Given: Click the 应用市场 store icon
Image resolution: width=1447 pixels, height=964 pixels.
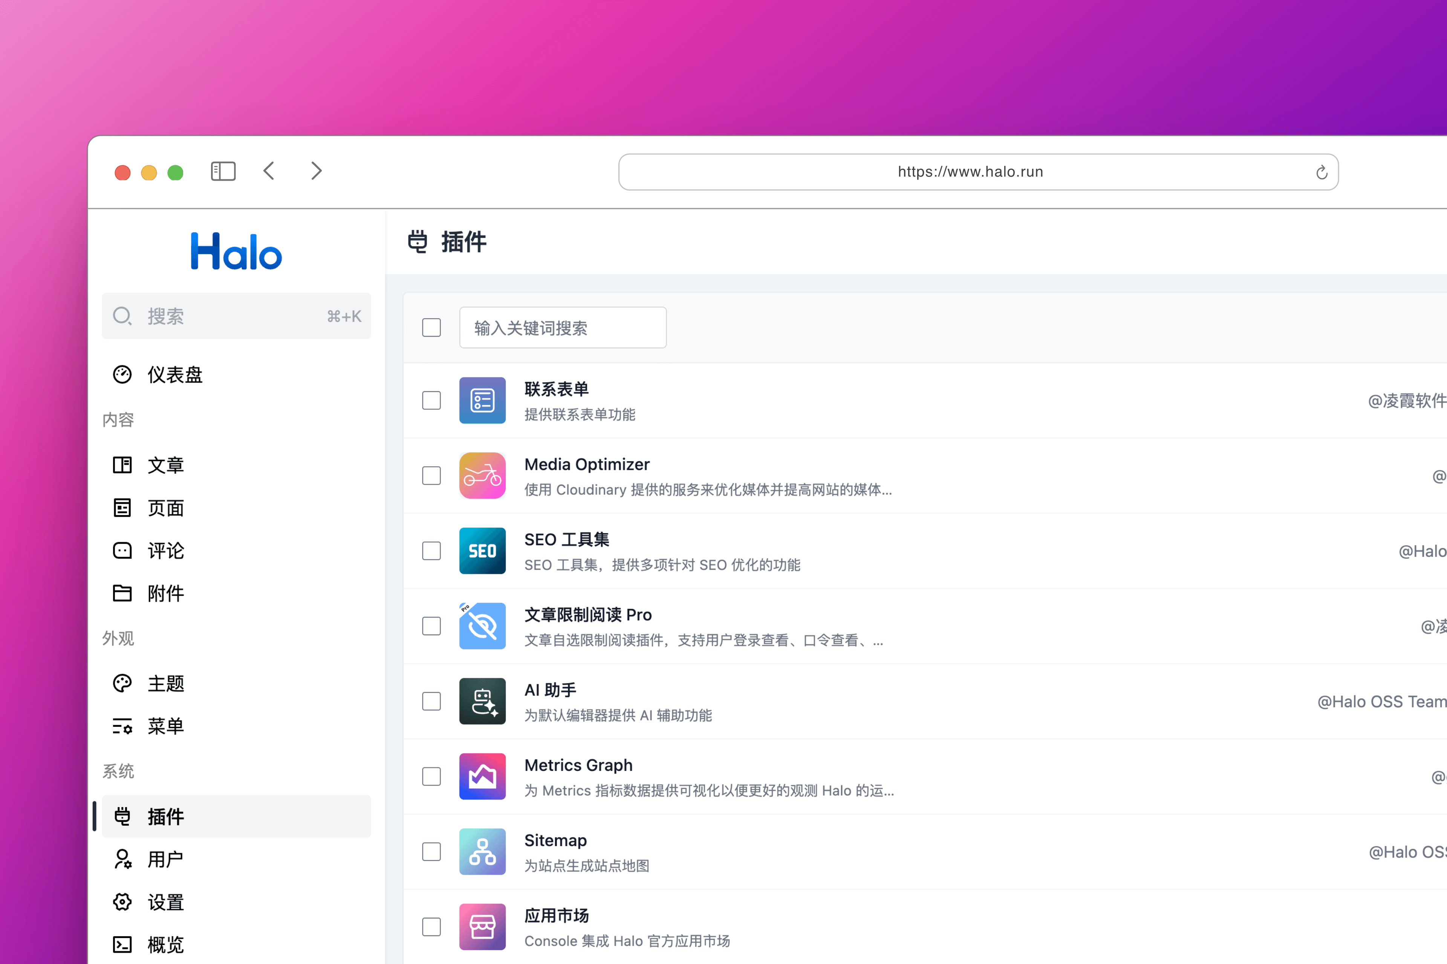Looking at the screenshot, I should pos(482,926).
